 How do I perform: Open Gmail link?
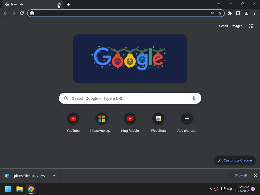coord(223,26)
